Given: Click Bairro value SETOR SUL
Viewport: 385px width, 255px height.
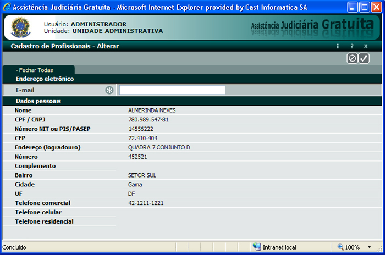Looking at the screenshot, I should (x=142, y=175).
